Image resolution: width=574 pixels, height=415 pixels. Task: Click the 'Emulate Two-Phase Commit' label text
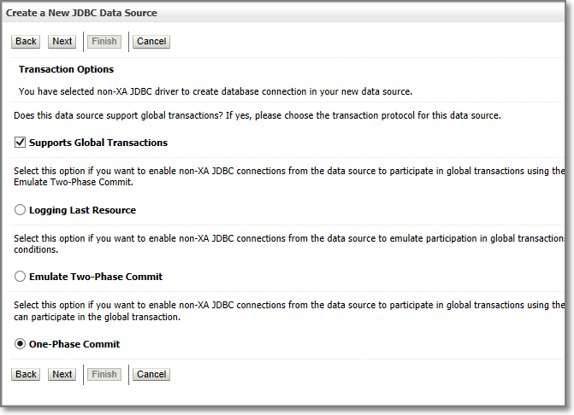tap(96, 277)
